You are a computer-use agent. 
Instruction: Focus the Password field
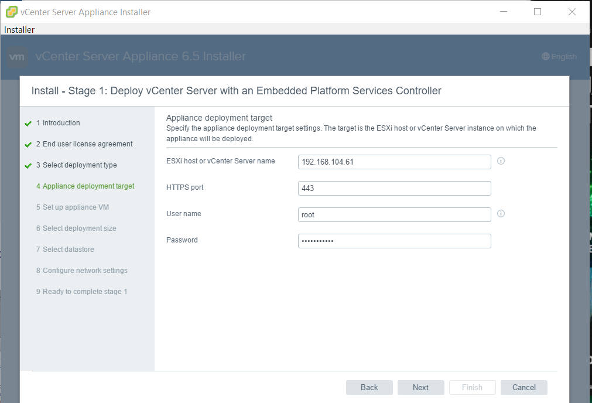[x=395, y=241]
